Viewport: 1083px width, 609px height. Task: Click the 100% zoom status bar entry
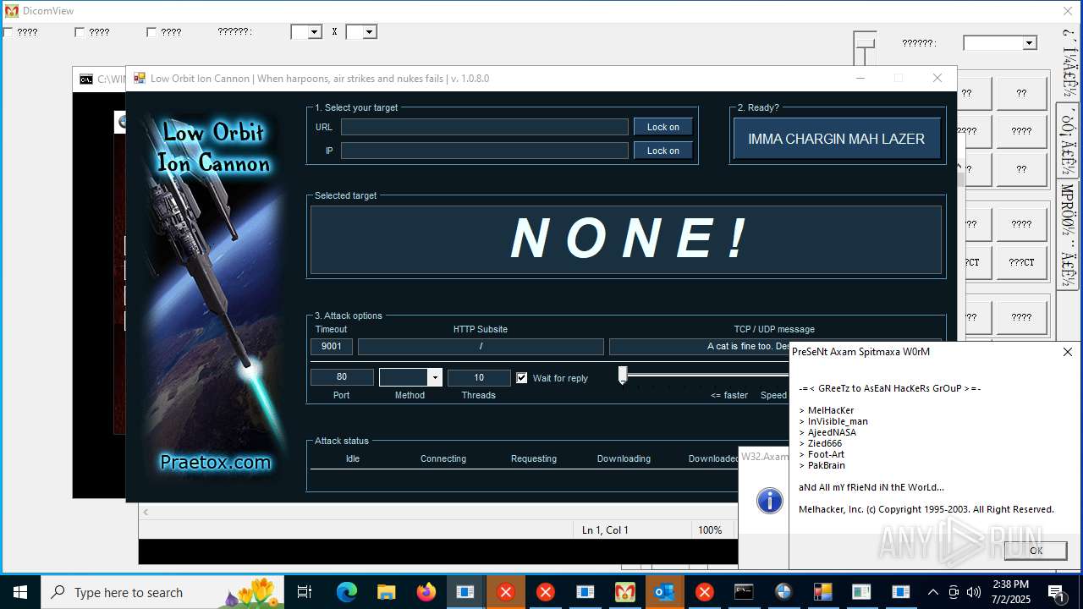(710, 530)
